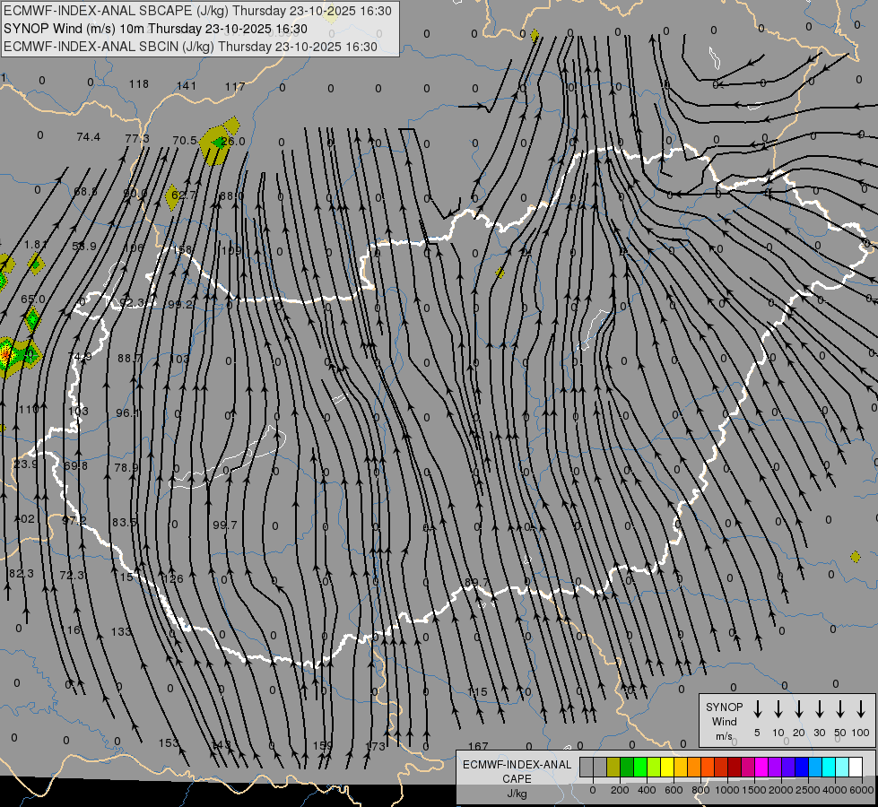Pick the bright green CAPE legend swatch
This screenshot has height=807, width=878.
point(640,768)
